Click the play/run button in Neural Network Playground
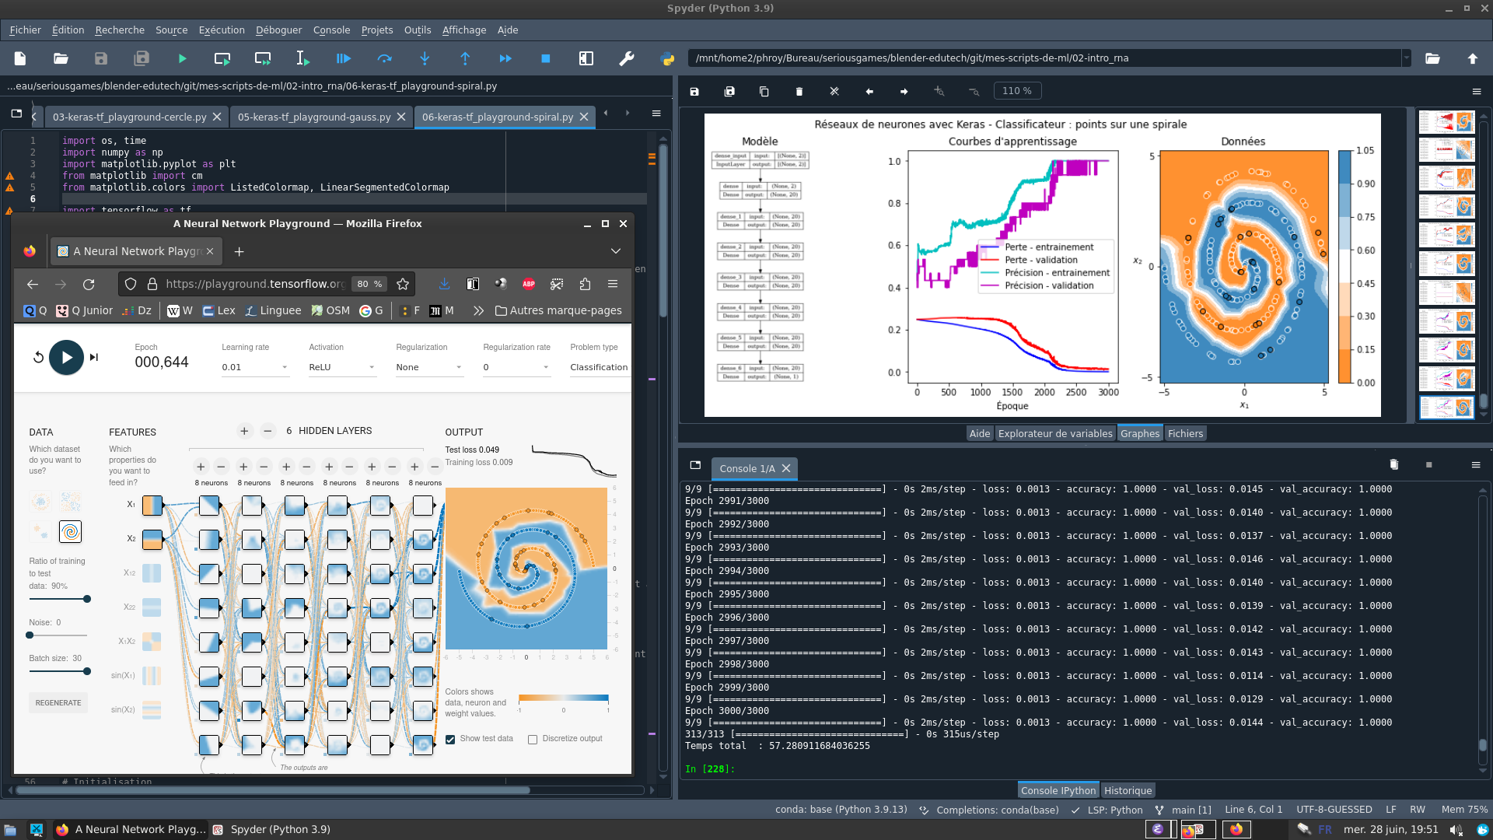 click(65, 358)
